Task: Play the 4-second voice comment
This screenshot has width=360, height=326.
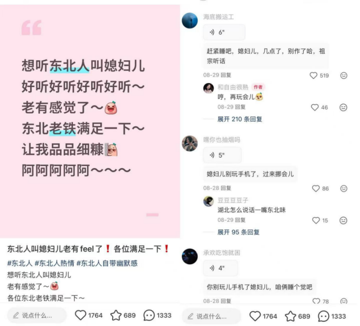Action: tap(220, 268)
